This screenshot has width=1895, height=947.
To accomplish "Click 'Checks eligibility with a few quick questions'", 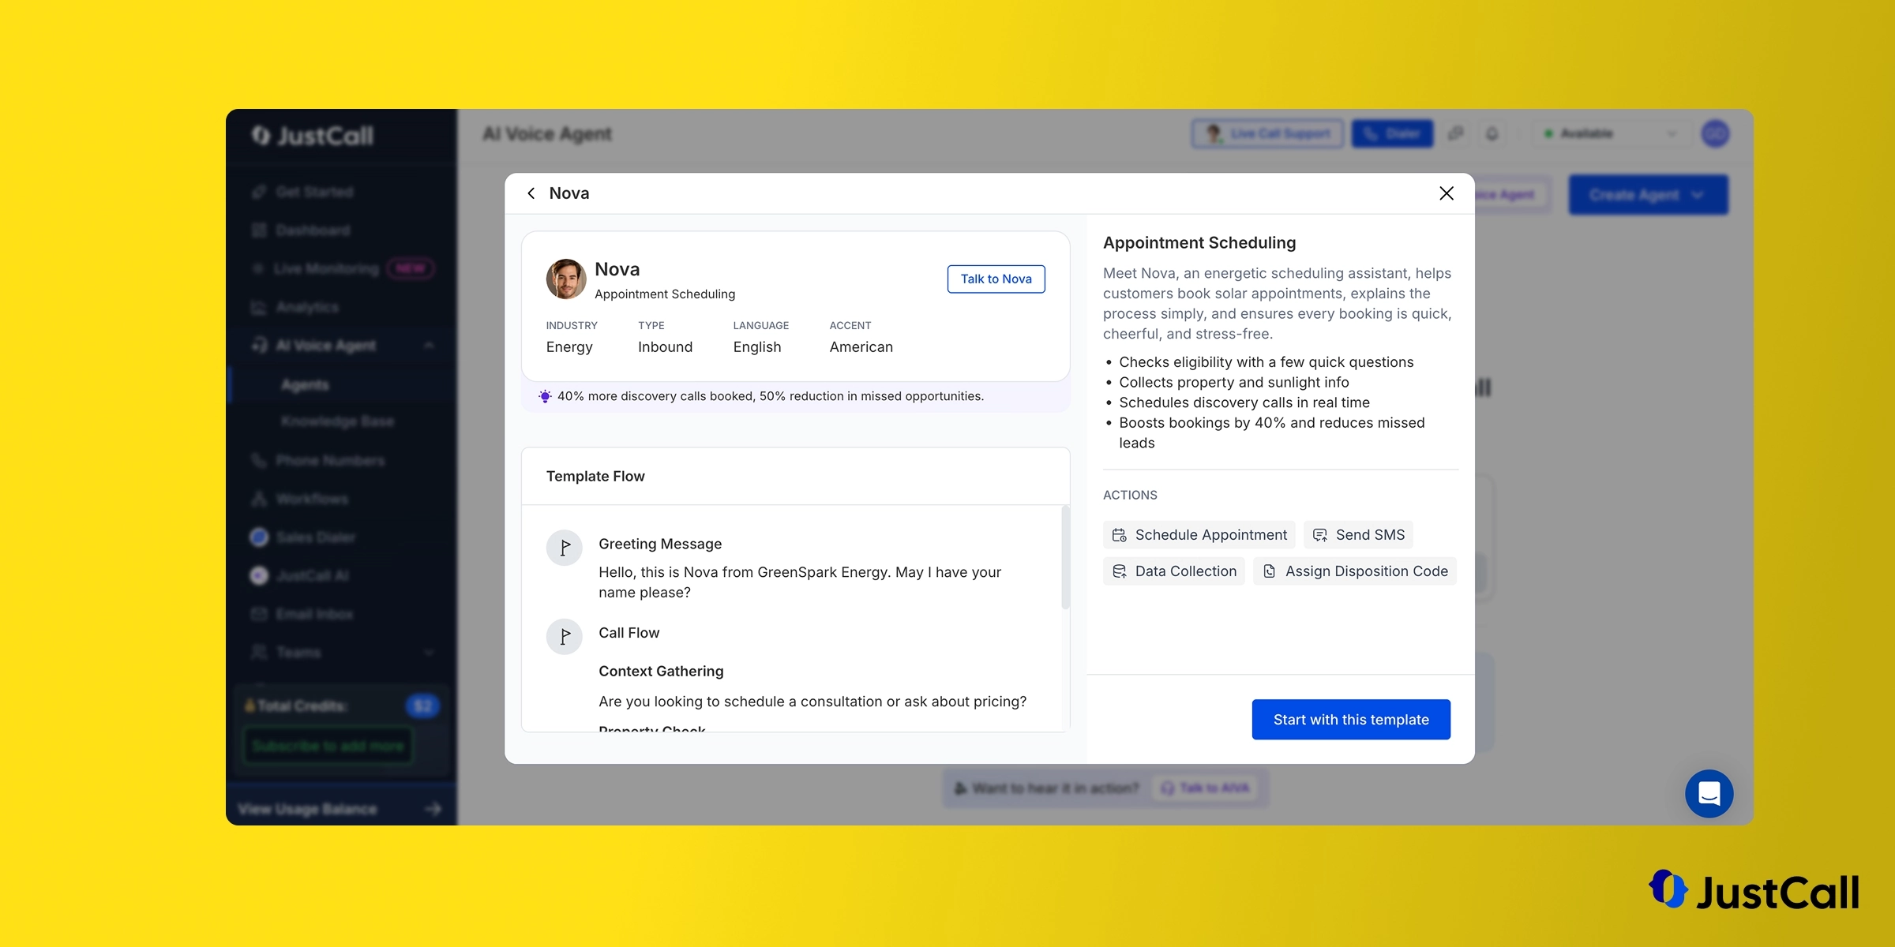I will (x=1266, y=362).
